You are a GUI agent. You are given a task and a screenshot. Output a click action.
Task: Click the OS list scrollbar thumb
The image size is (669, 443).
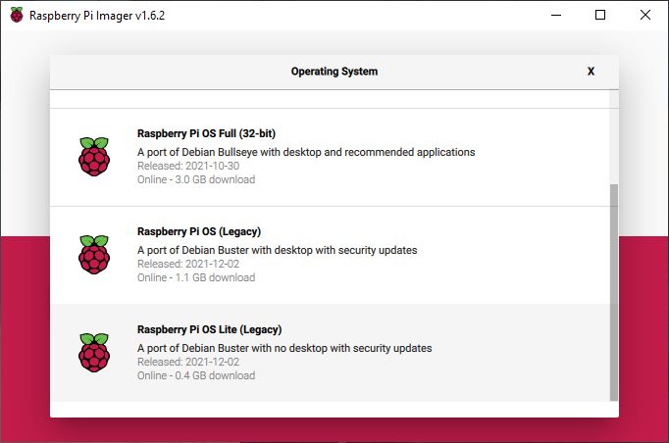(613, 292)
